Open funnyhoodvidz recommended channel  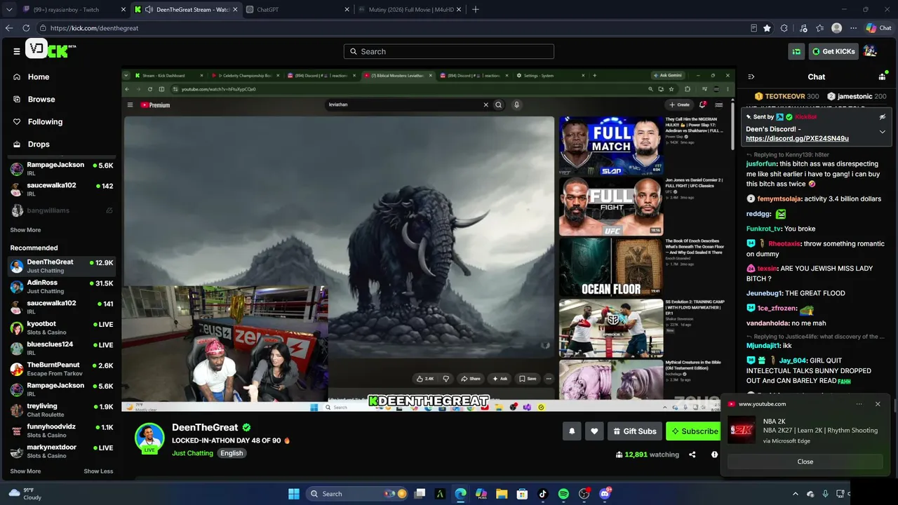[62, 431]
